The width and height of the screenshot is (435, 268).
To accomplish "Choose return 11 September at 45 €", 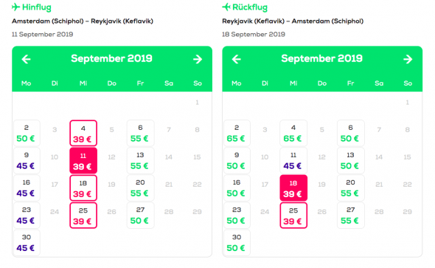I will click(x=293, y=160).
